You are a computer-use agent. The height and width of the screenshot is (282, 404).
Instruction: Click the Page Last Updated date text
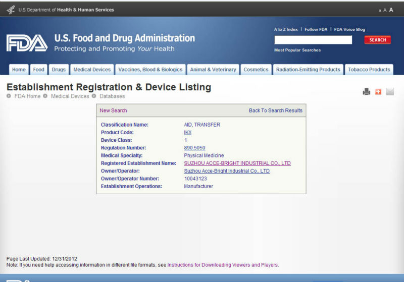pos(42,259)
